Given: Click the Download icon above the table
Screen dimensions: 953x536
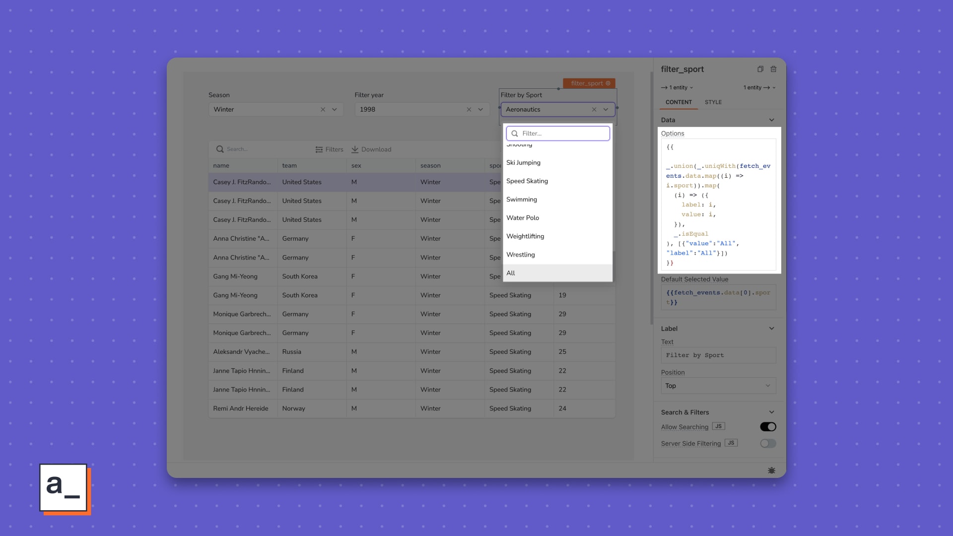Looking at the screenshot, I should tap(355, 149).
